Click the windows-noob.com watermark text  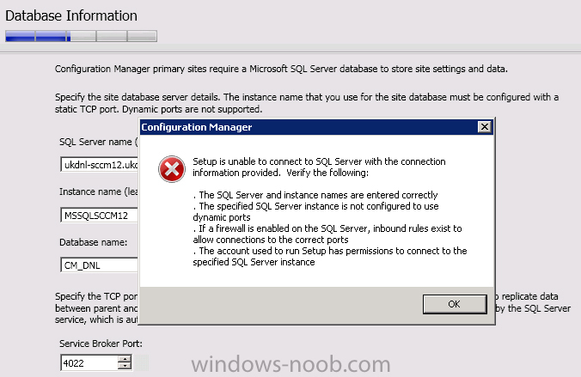[290, 364]
